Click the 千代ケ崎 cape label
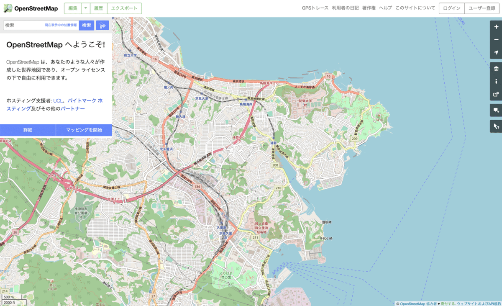 point(325,238)
